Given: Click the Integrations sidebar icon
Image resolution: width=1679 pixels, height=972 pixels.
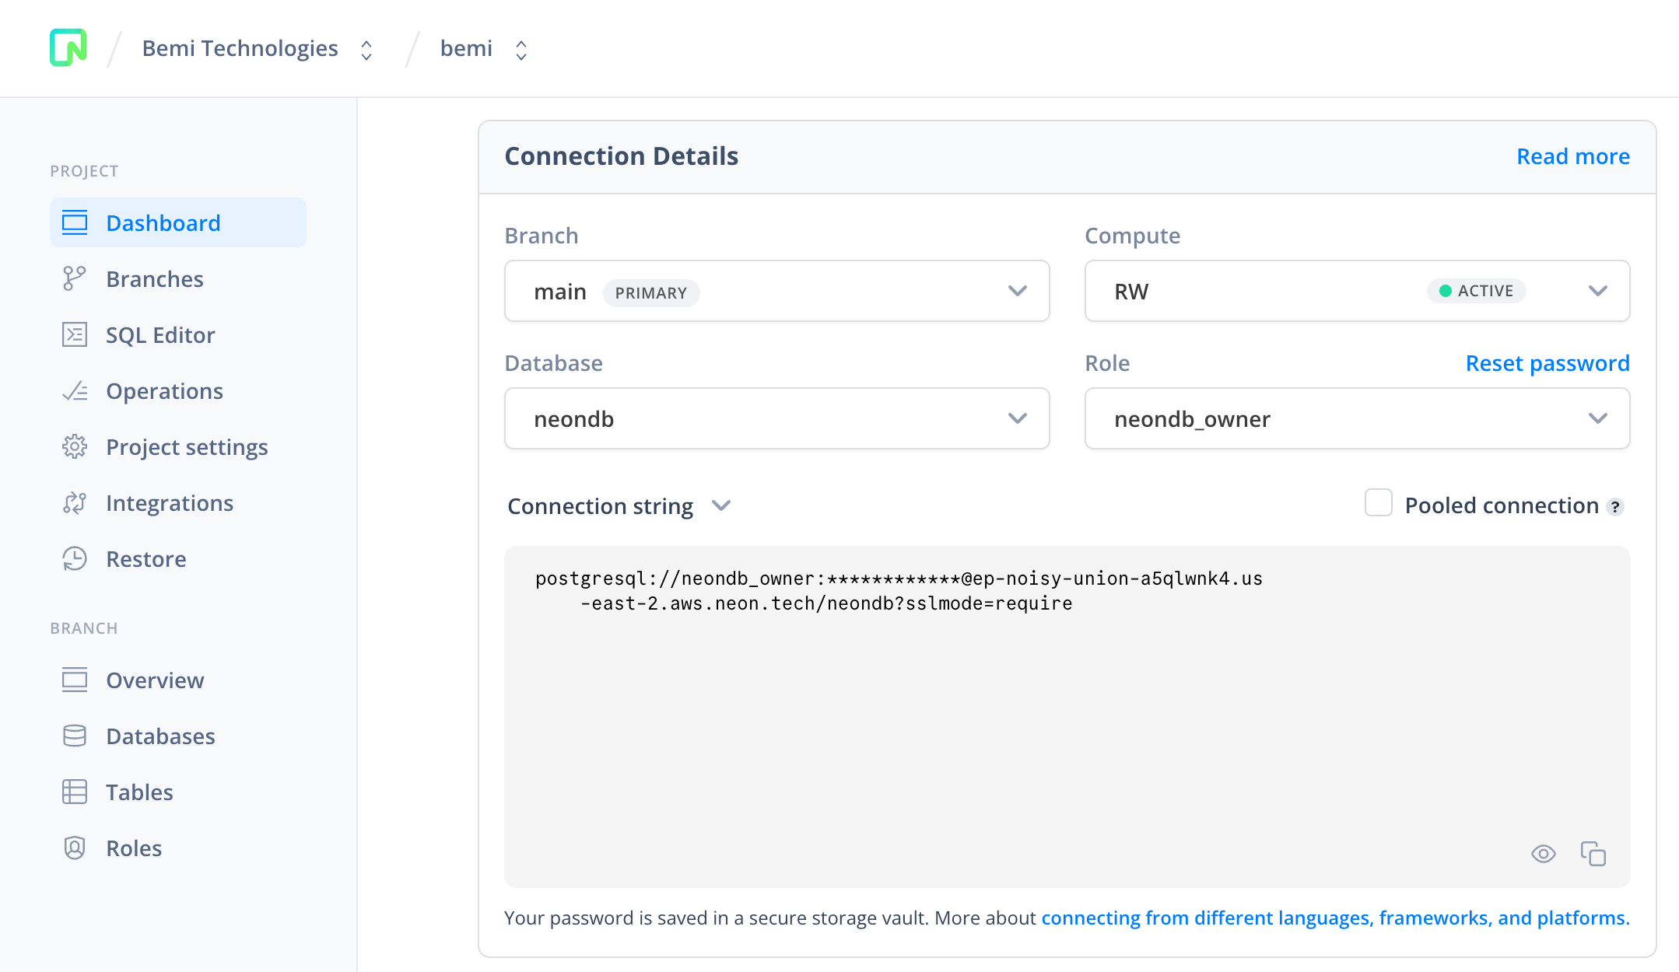Looking at the screenshot, I should point(75,503).
